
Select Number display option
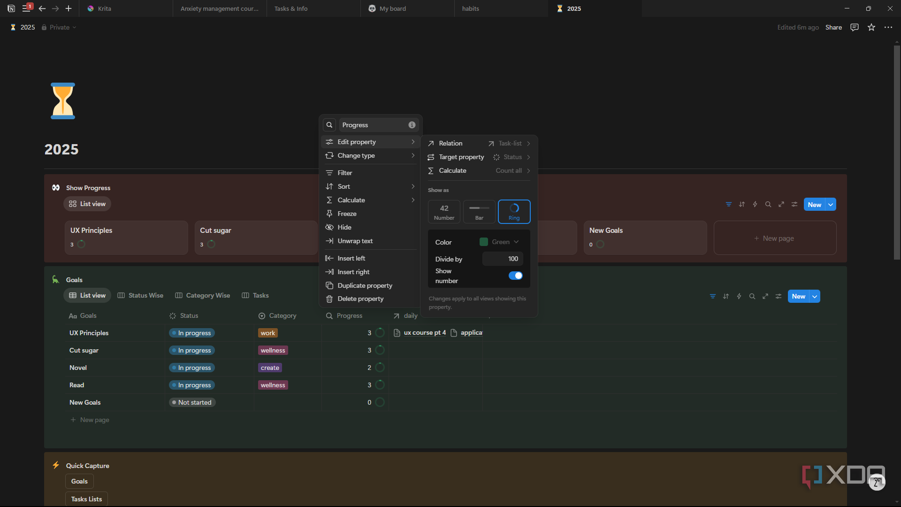point(444,212)
